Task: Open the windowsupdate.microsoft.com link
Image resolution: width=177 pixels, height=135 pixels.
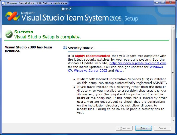Action: click(x=138, y=63)
